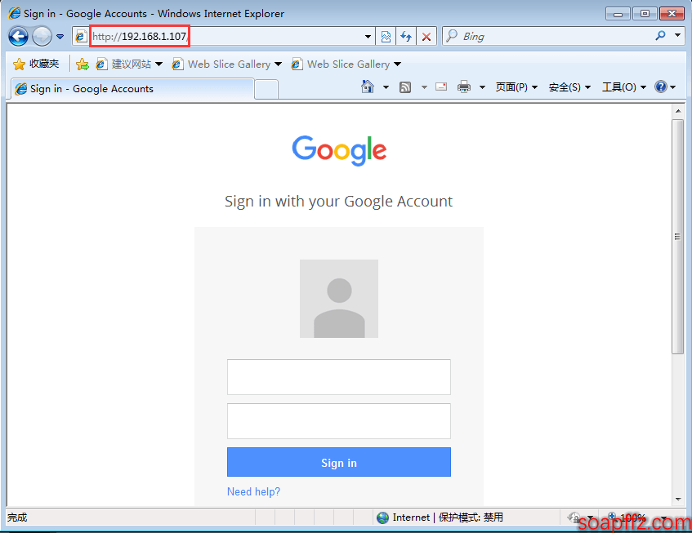Refresh the page with the Refresh icon
The width and height of the screenshot is (692, 533).
click(x=406, y=36)
